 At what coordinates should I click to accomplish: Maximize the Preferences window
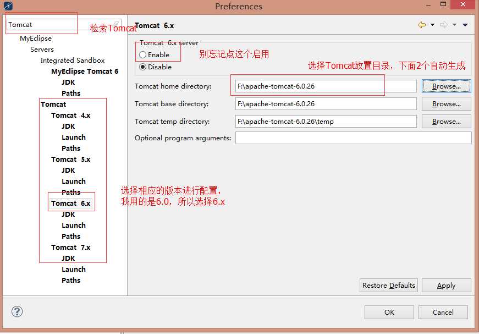pos(443,4)
